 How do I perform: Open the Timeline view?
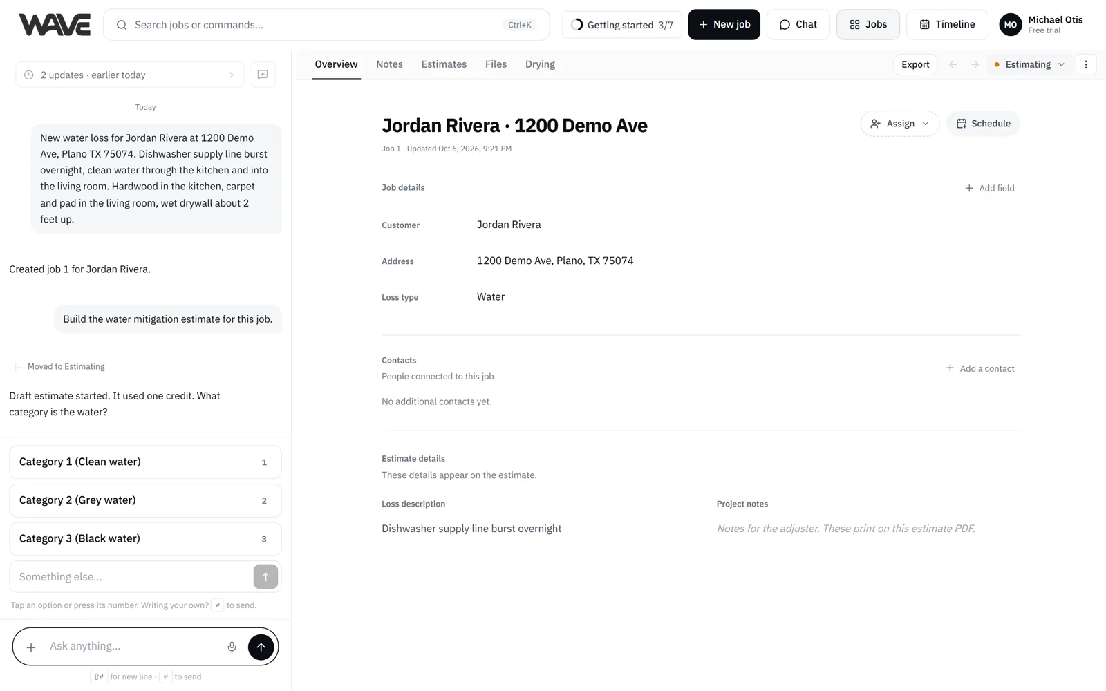click(947, 25)
